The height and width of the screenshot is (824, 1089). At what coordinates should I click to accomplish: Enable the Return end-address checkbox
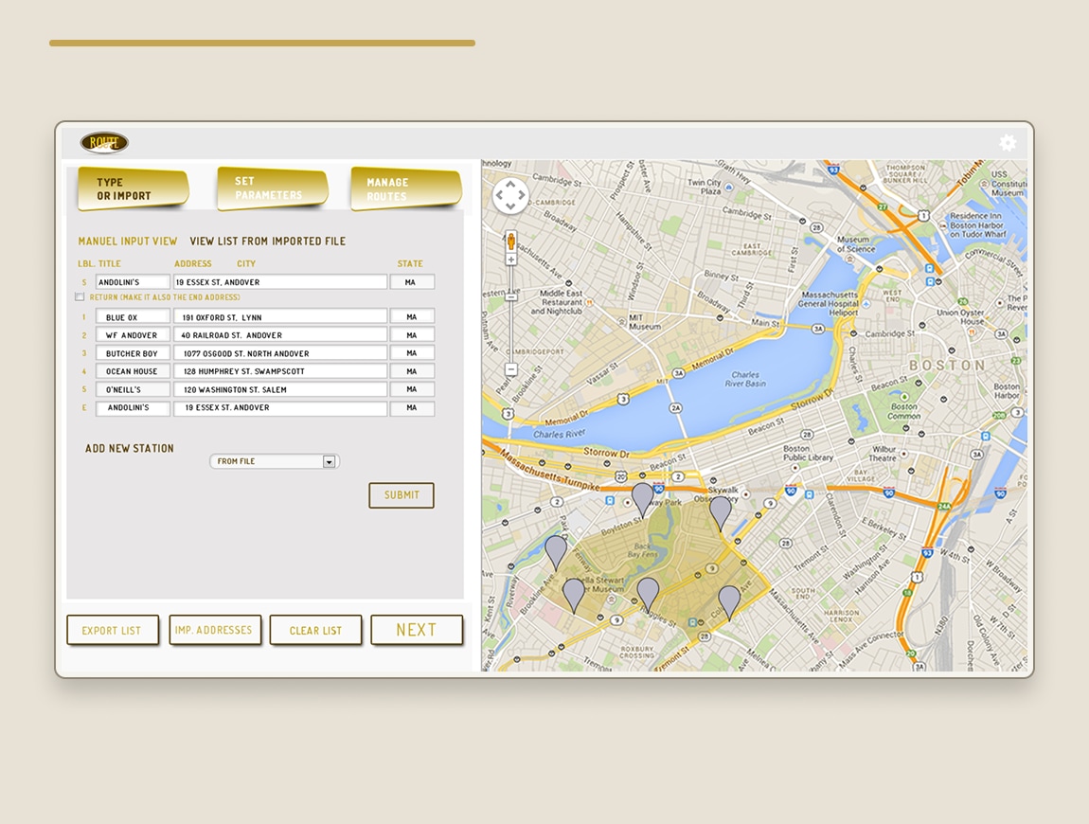80,296
